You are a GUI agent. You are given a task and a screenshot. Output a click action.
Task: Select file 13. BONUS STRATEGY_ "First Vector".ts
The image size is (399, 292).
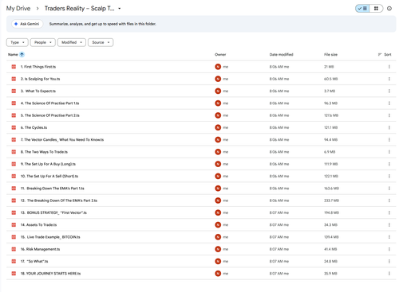pos(53,212)
